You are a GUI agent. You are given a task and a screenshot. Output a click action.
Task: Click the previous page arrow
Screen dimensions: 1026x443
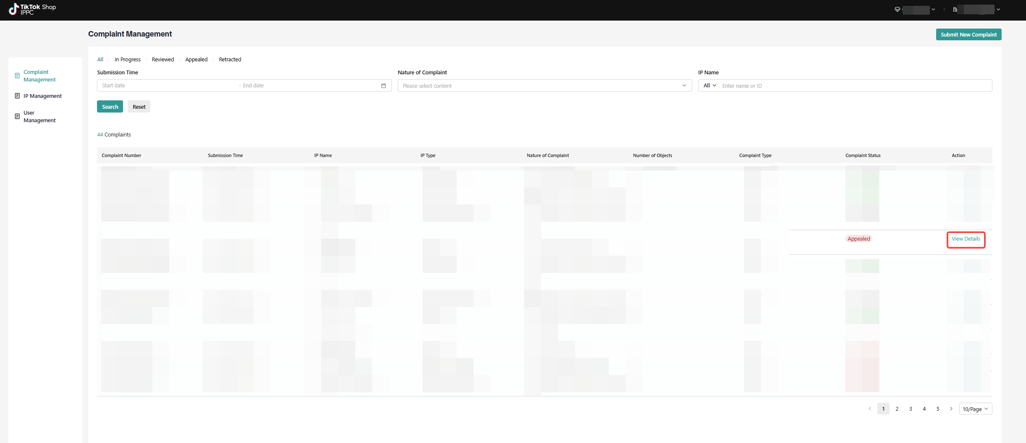click(x=870, y=409)
